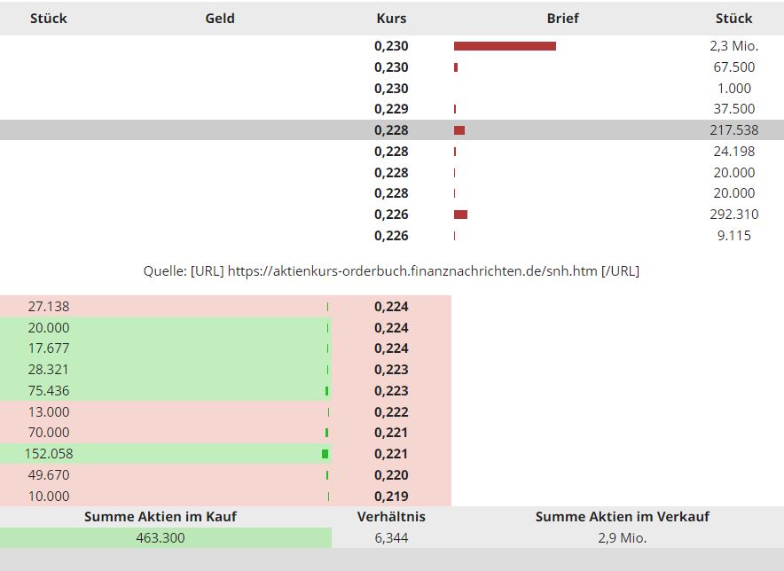Click the Summe Aktien im Verkauf label

tap(622, 517)
